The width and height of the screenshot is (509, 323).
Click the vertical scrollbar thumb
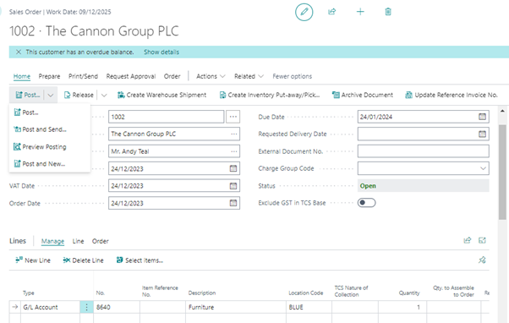click(502, 172)
